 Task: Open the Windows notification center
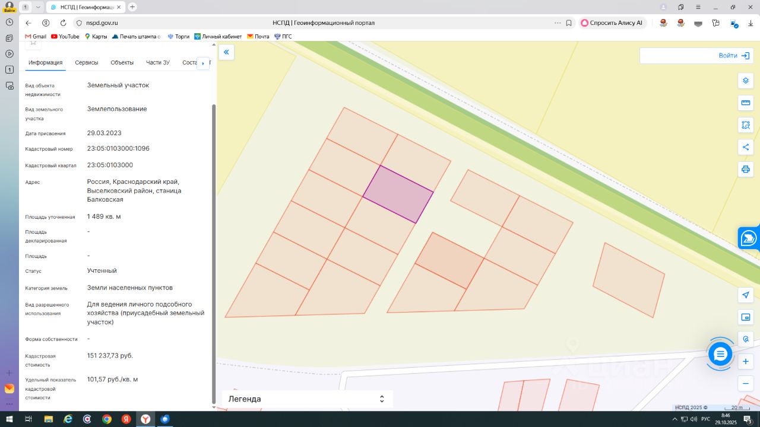click(x=748, y=419)
